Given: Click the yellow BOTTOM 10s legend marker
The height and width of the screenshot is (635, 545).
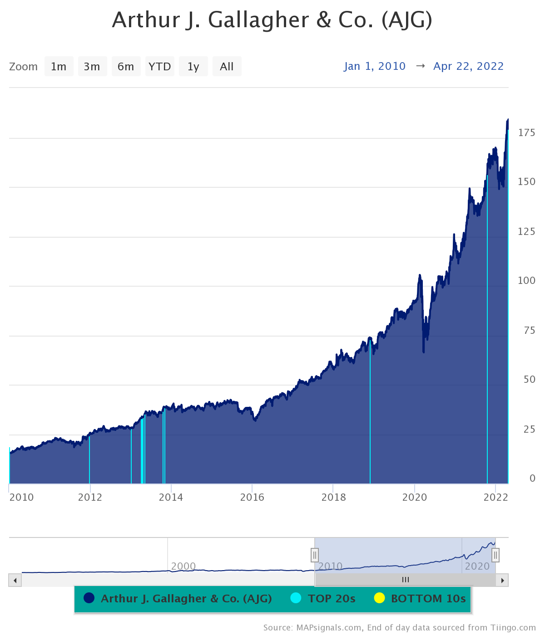Looking at the screenshot, I should 379,598.
